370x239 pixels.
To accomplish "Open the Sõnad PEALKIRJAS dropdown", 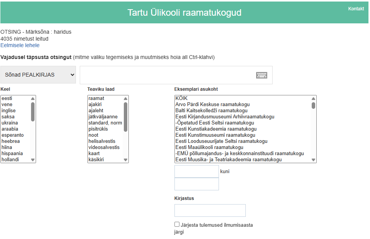I will coord(38,75).
